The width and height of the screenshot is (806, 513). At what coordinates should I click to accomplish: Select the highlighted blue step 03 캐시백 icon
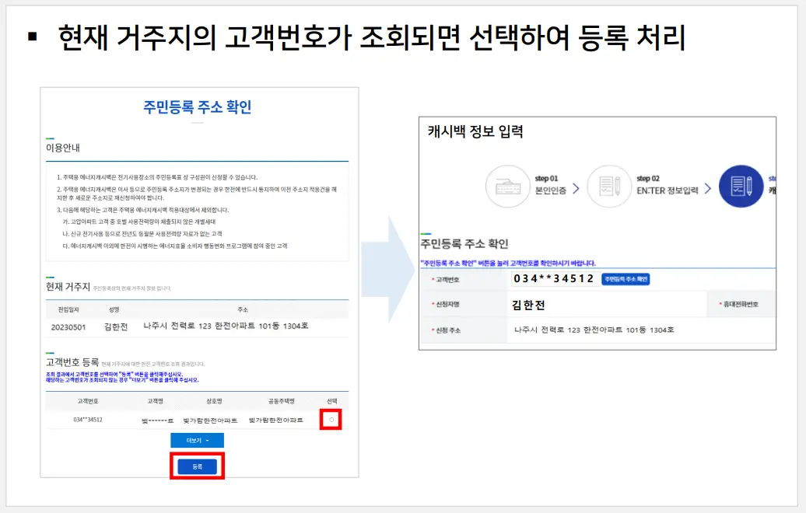[x=741, y=186]
